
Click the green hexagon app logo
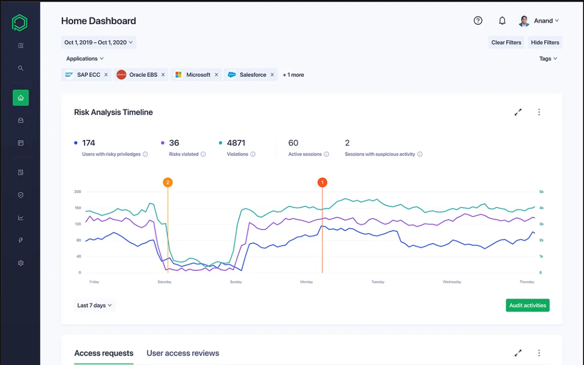click(x=20, y=23)
